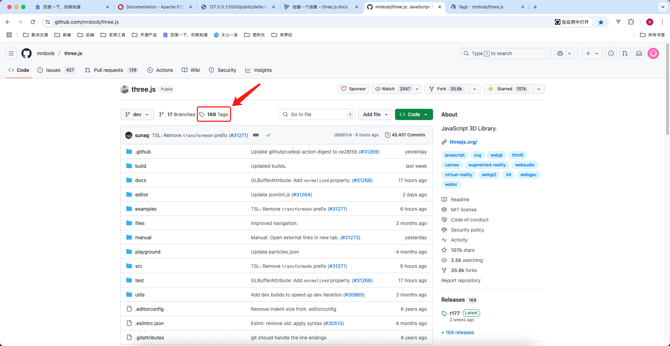Expand the Fork dropdown arrow
Screen dimensions: 670x346
click(x=475, y=89)
